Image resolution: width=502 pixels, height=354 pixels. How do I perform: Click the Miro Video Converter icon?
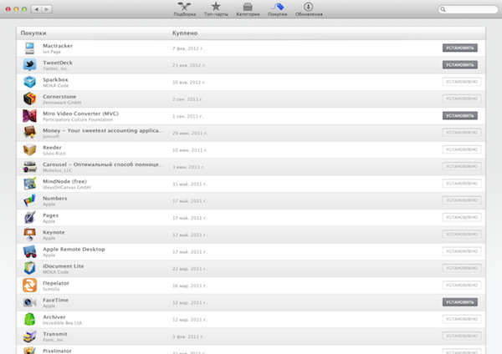30,116
